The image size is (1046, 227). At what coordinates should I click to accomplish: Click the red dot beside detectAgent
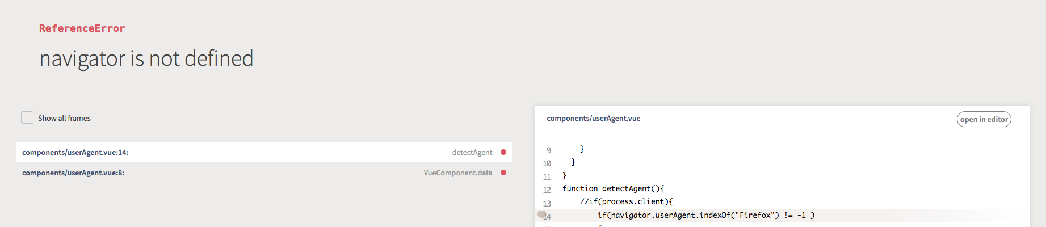click(x=503, y=152)
